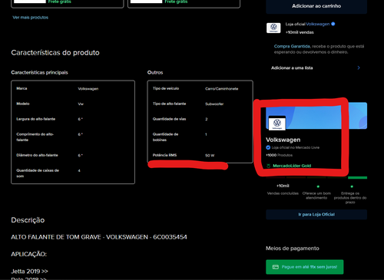
Task: Click the Características do produto heading
Action: tap(55, 53)
